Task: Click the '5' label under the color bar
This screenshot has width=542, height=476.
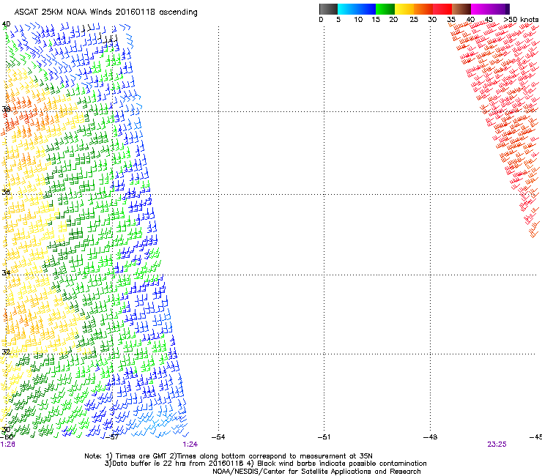Action: point(338,20)
